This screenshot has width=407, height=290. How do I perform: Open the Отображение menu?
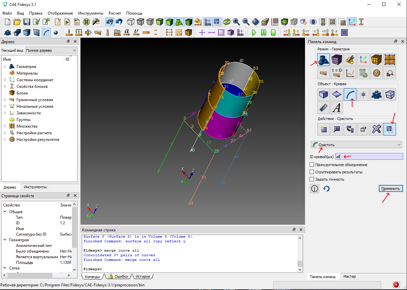[60, 13]
